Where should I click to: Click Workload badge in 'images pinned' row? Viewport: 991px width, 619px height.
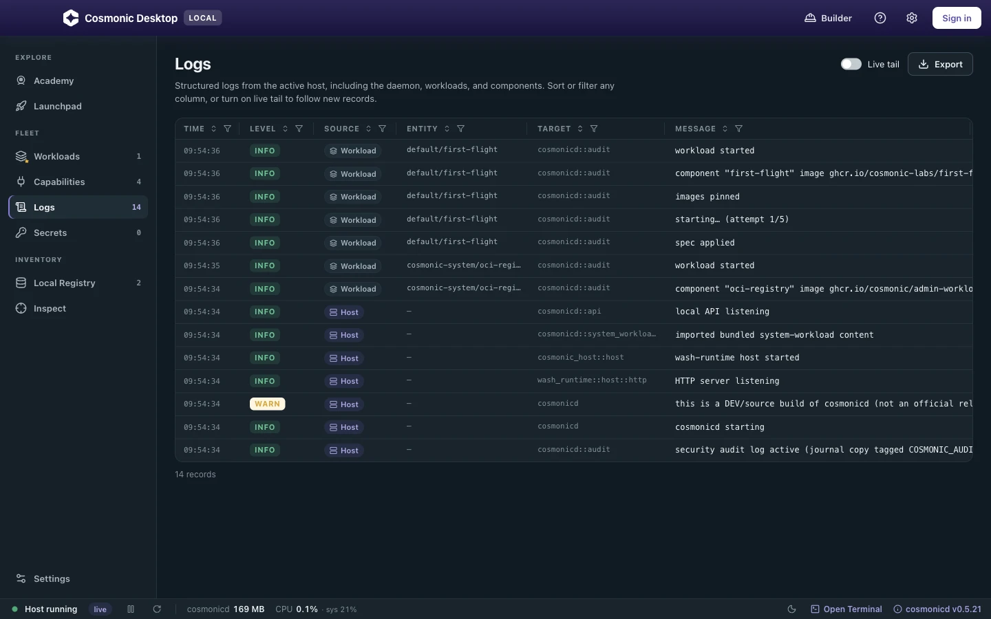(x=352, y=197)
